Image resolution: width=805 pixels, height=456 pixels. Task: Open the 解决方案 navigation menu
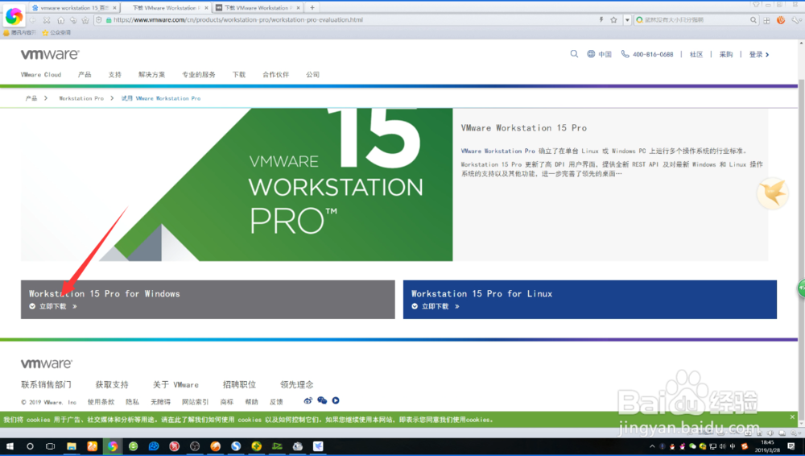152,75
